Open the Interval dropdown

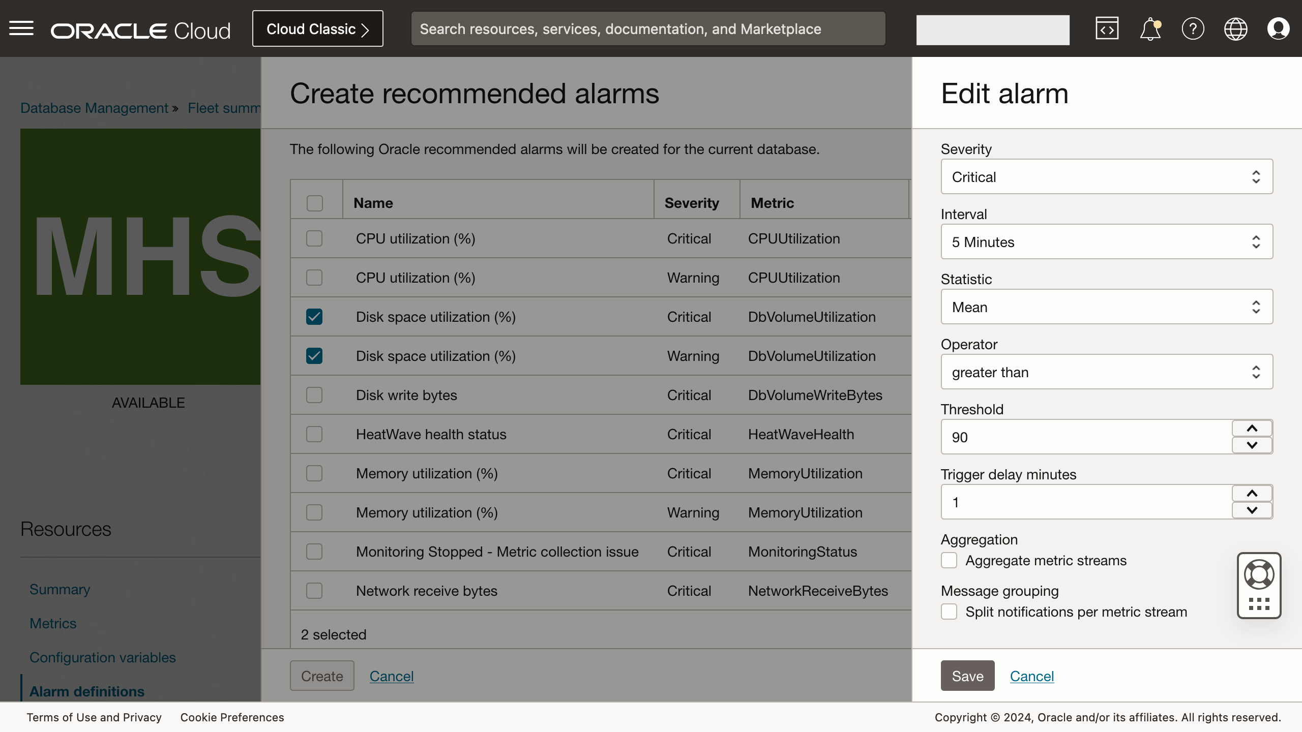(1106, 241)
